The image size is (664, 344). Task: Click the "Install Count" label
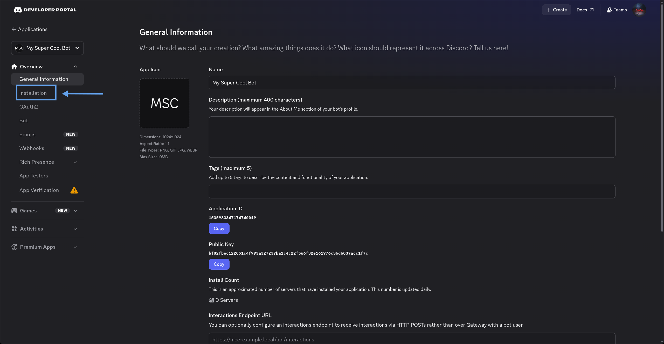[224, 280]
